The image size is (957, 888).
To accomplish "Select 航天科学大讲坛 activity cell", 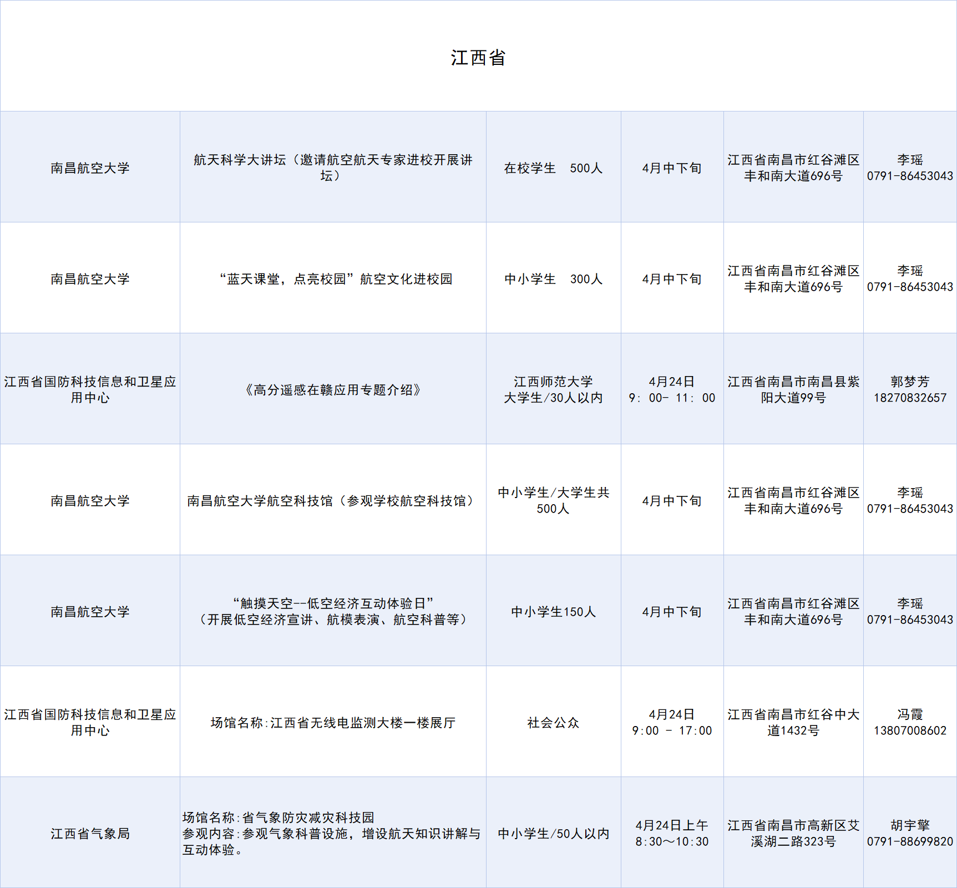I will (x=333, y=167).
